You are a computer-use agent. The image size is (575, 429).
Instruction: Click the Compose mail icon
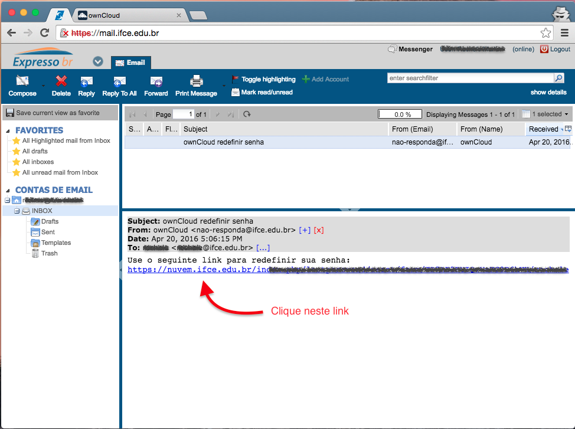(22, 81)
